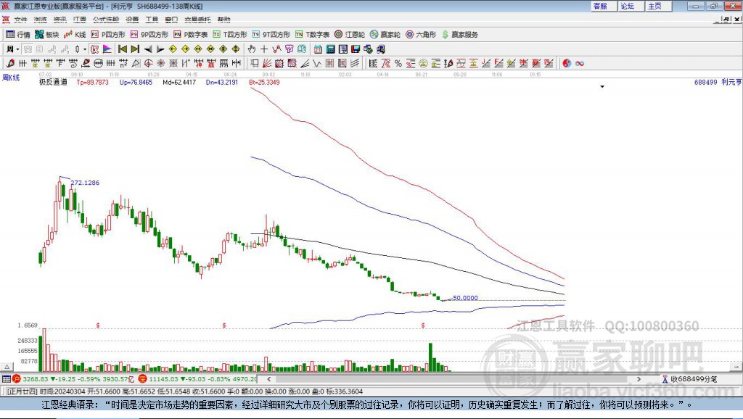Screen dimensions: 743x419
Task: Click the 688499 利元亨 stock label
Action: [x=718, y=83]
